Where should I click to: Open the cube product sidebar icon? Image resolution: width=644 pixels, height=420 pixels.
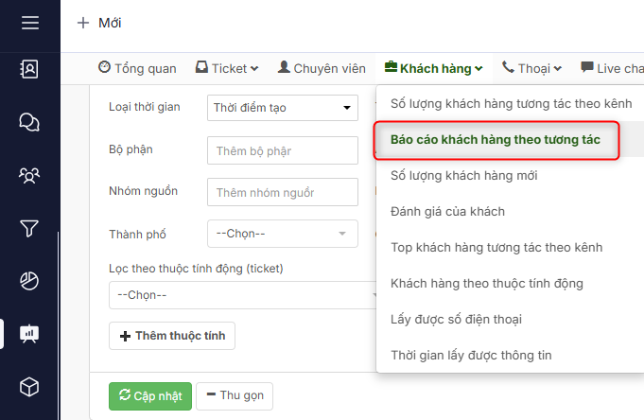pyautogui.click(x=29, y=387)
